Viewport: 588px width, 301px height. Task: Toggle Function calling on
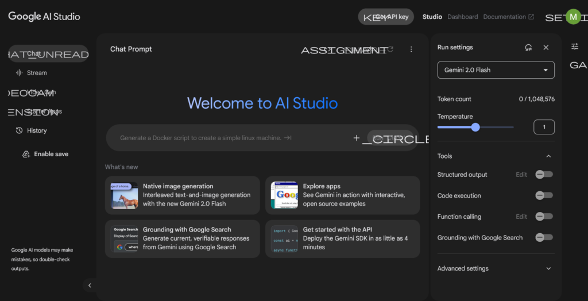[x=543, y=217]
